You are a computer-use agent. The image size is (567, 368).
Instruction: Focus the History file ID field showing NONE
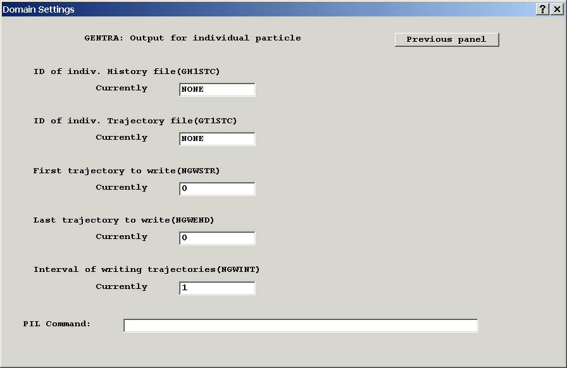point(217,90)
